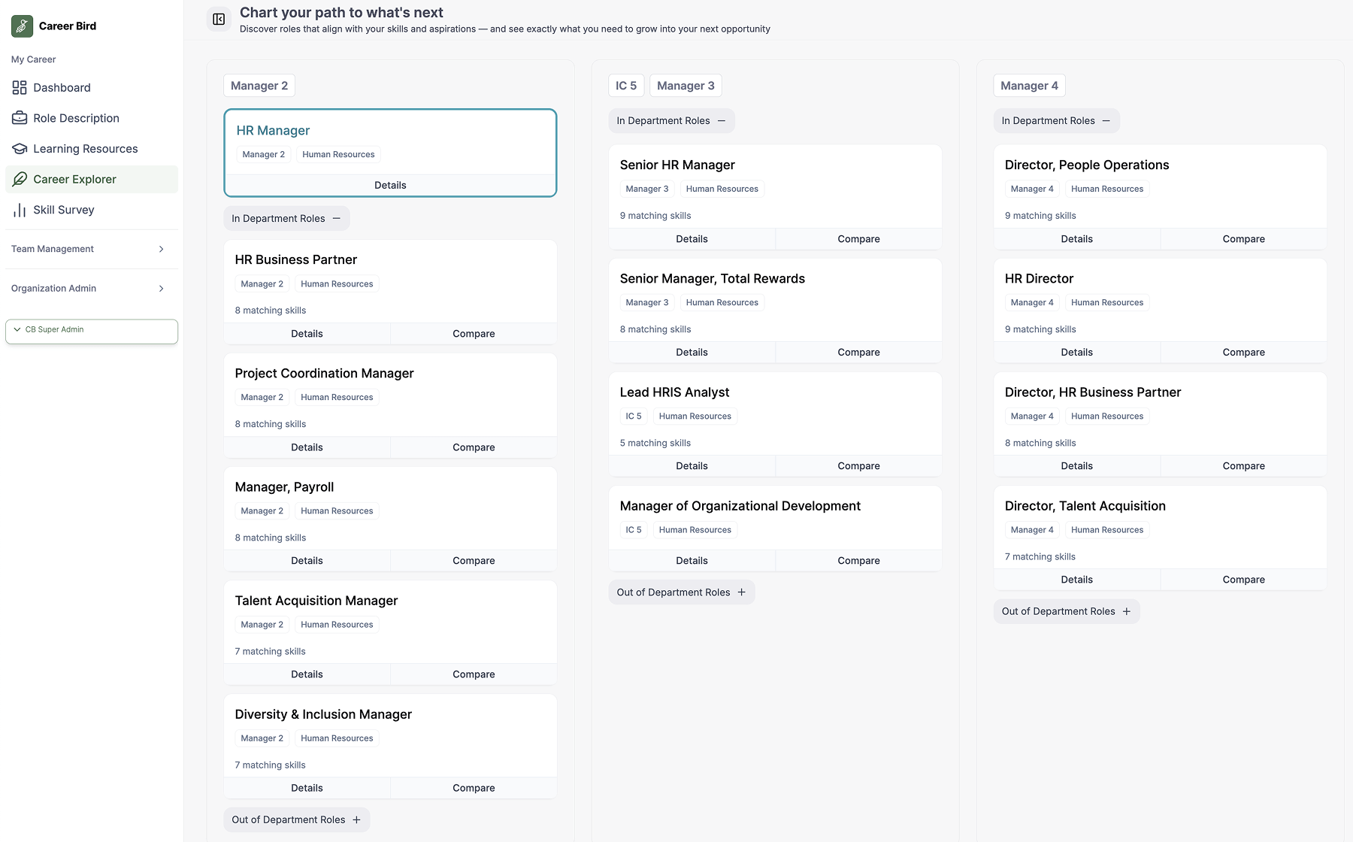The height and width of the screenshot is (842, 1353).
Task: Expand Out of Department Roles under Manager 2 column
Action: 296,819
